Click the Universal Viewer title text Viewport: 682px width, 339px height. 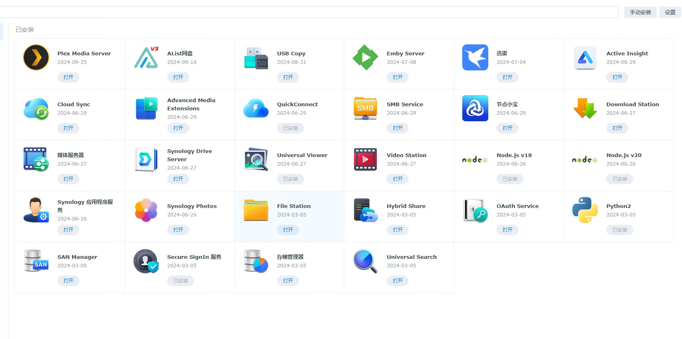(302, 155)
